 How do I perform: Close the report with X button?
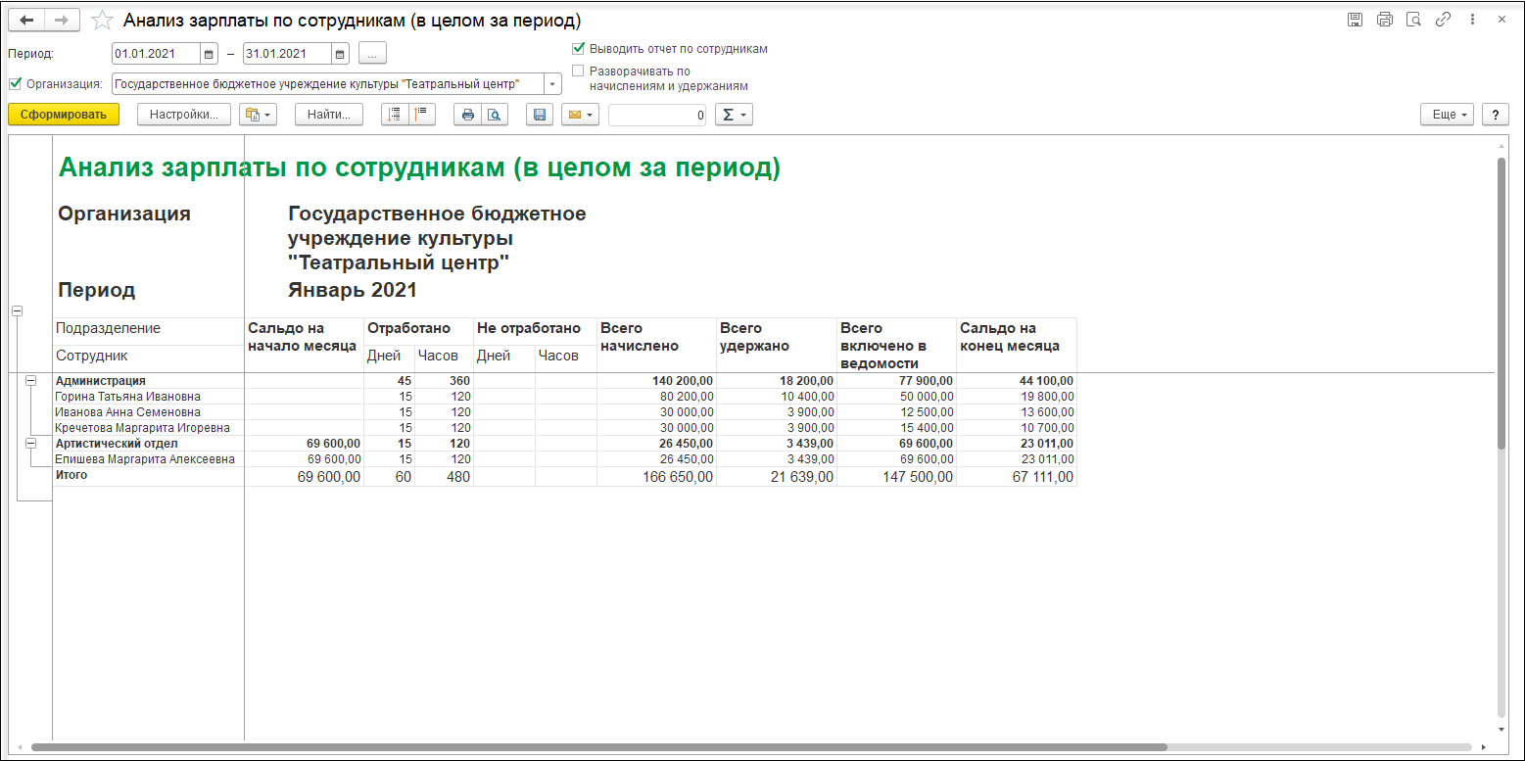(x=1501, y=20)
